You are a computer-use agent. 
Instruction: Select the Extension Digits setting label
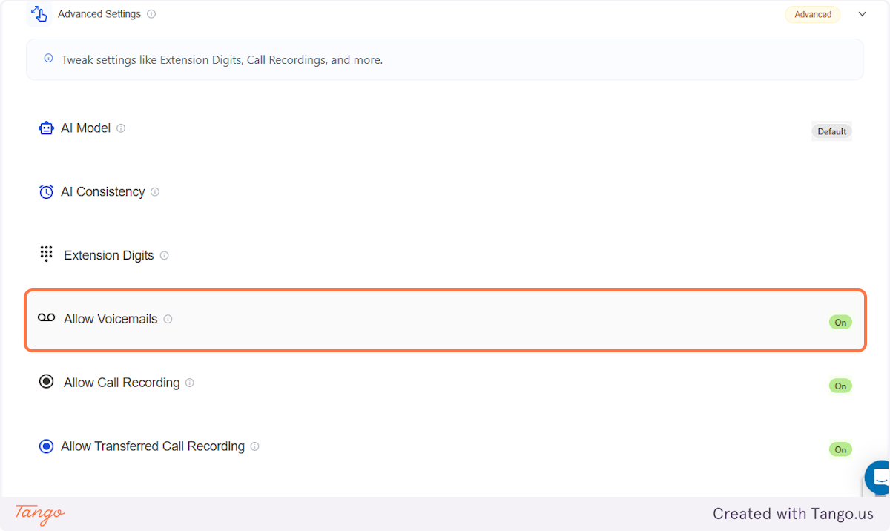pyautogui.click(x=109, y=256)
